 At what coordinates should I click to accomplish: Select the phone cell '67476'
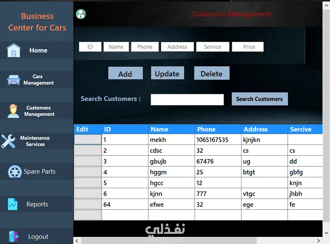218,161
